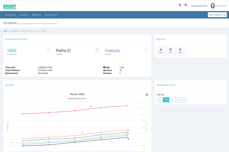The height and width of the screenshot is (152, 229).
Task: Click the Prefrio Prefrio 01 breadcrumb
Action: coord(27,31)
